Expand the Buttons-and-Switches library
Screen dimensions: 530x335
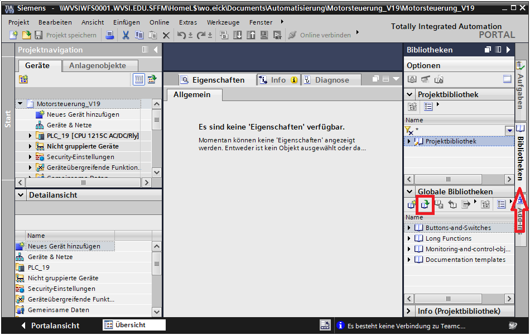coord(409,228)
